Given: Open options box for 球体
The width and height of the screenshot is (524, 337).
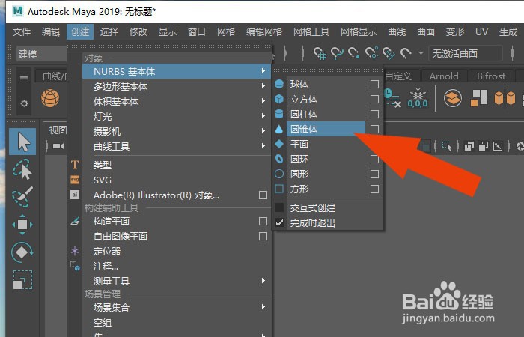Looking at the screenshot, I should tap(374, 84).
